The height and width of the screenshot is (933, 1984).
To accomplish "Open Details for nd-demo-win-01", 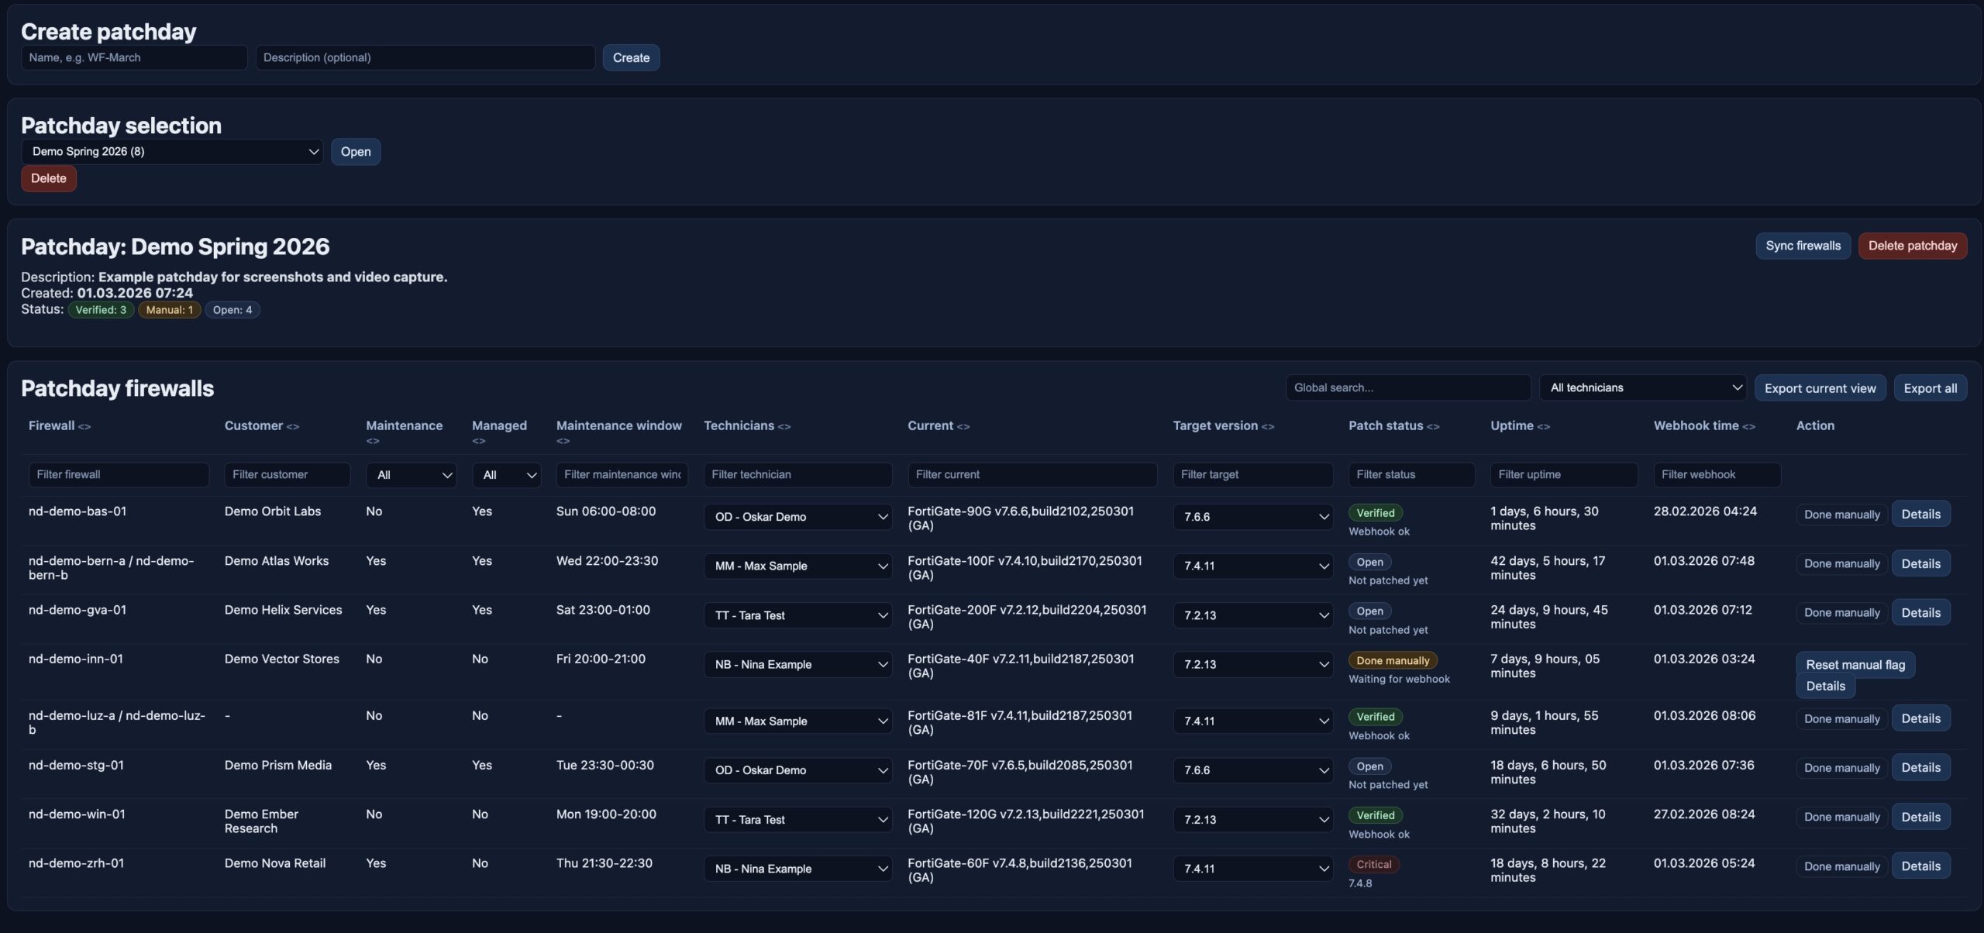I will tap(1920, 817).
